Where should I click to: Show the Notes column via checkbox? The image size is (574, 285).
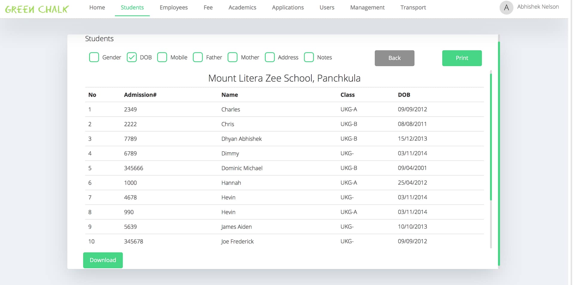tap(309, 57)
